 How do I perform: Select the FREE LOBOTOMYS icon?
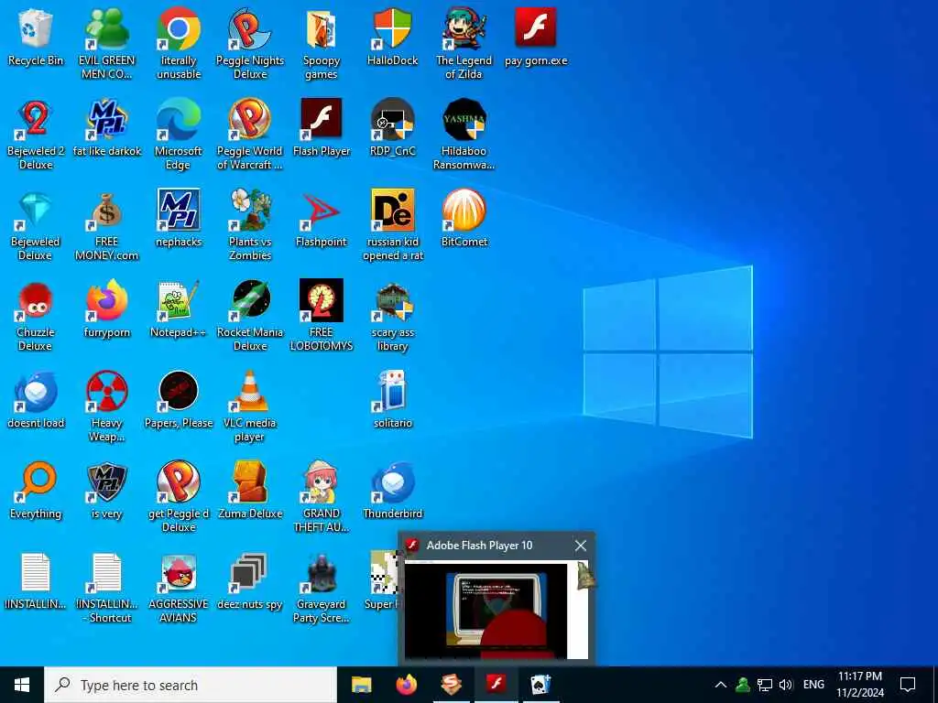coord(322,316)
